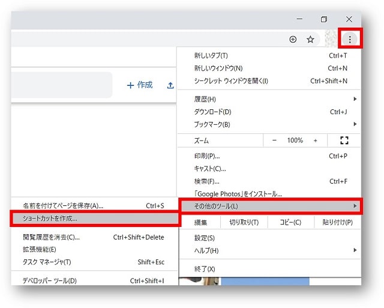Viewport: 384px width, 308px height.
Task: Click the install app plus-circle icon
Action: pos(293,39)
